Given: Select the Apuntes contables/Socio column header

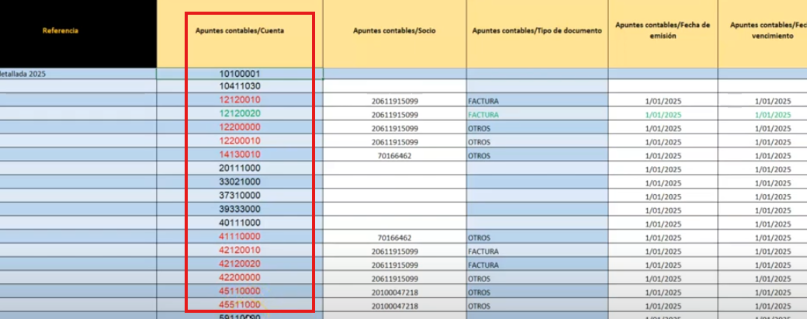Looking at the screenshot, I should [394, 31].
